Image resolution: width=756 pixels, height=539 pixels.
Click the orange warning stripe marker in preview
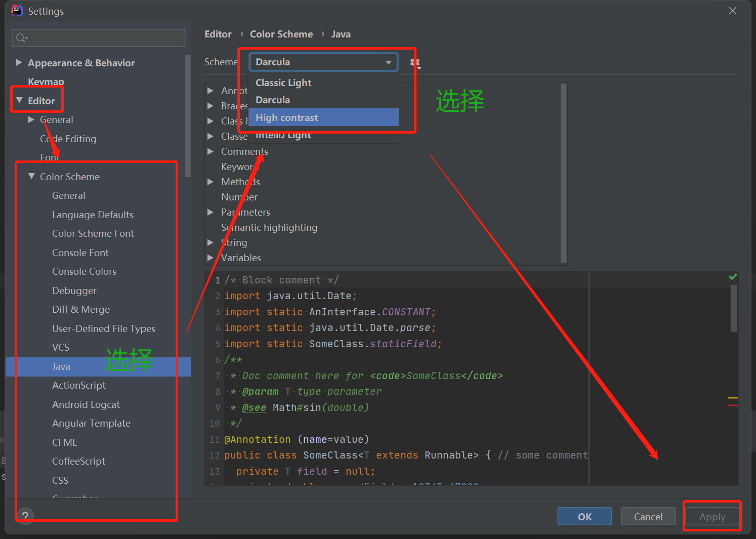(732, 398)
